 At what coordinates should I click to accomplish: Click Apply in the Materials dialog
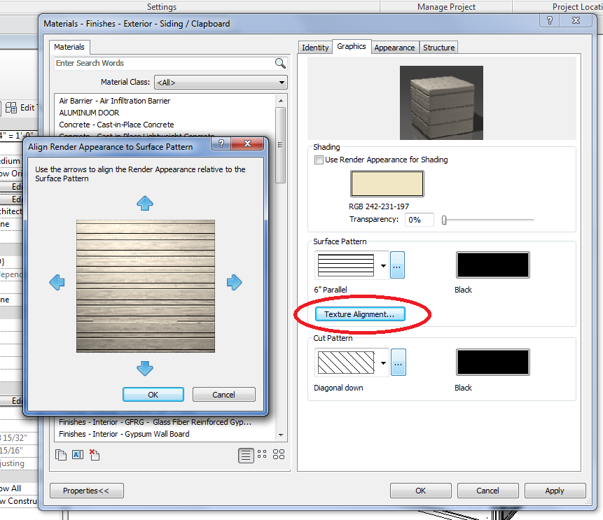(x=555, y=491)
